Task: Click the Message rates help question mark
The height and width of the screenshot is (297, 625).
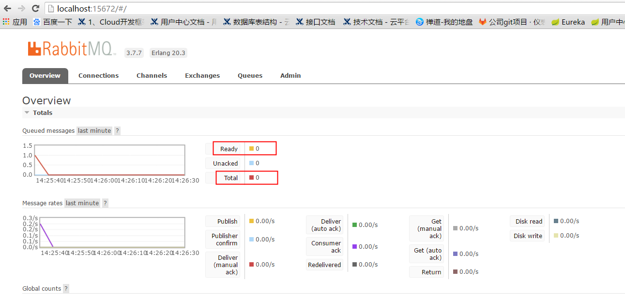Action: point(105,203)
